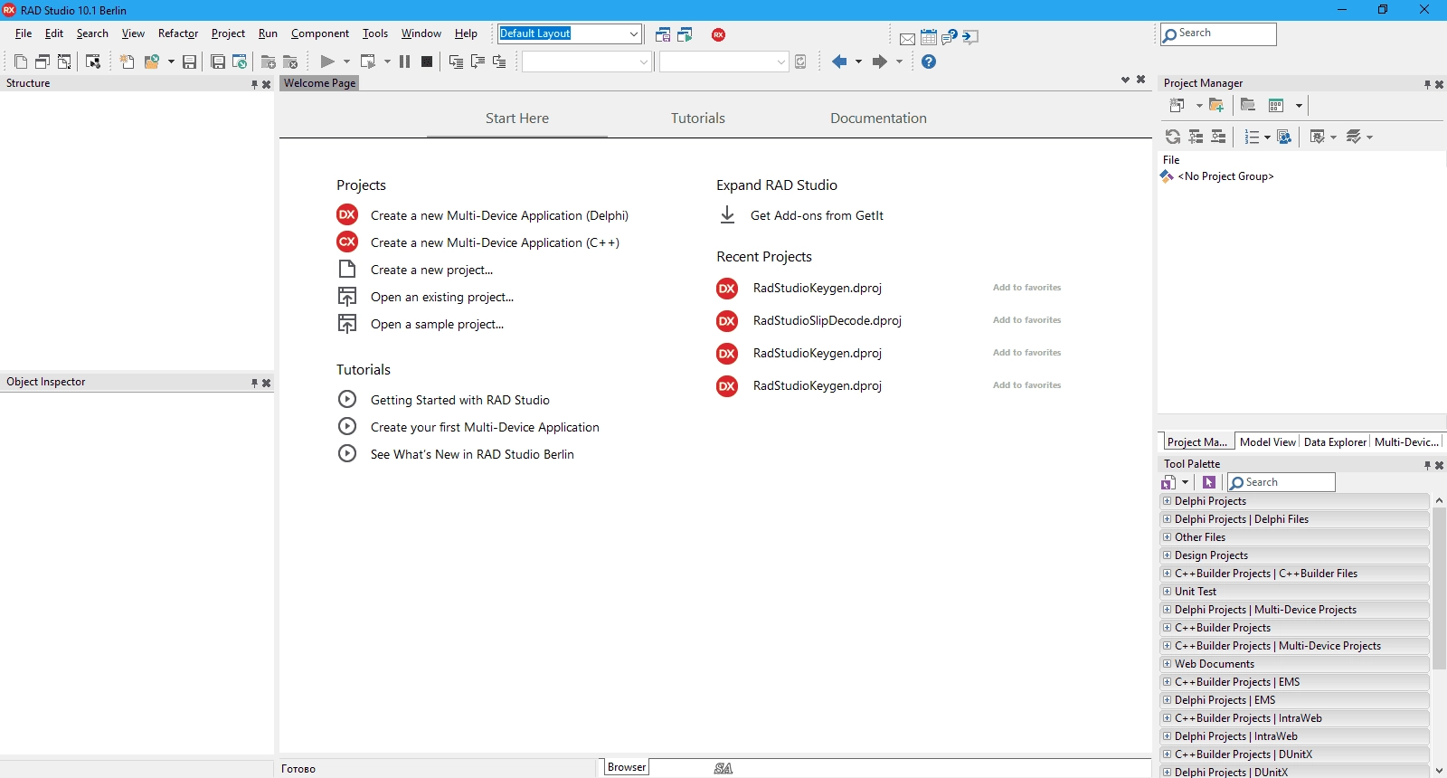Click Add File to Project icon

point(269,62)
